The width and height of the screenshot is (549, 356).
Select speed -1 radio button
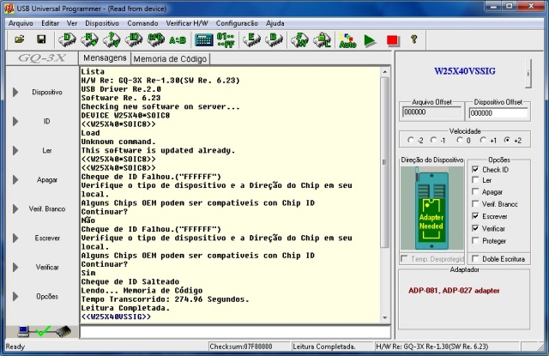[x=433, y=140]
